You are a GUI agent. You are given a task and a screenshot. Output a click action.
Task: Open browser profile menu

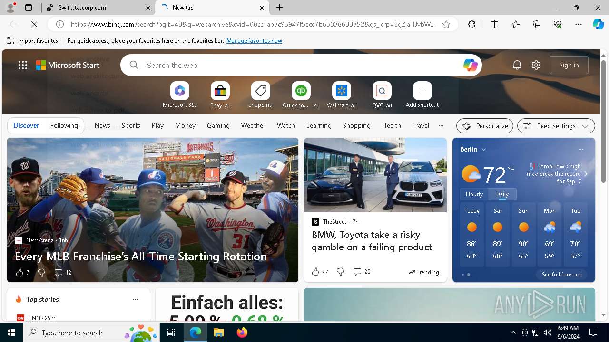[x=10, y=8]
